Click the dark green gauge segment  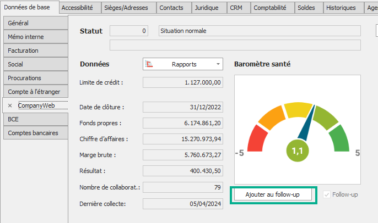(340, 140)
